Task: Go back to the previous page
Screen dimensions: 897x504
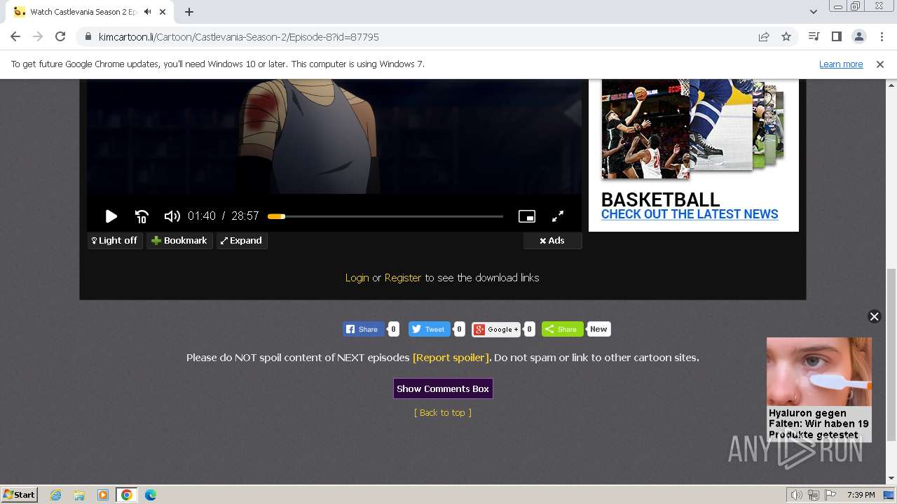Action: click(15, 36)
